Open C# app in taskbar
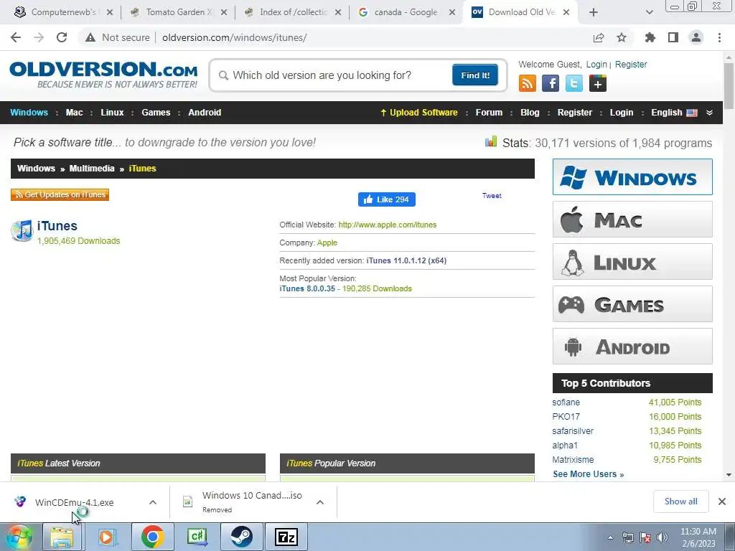The height and width of the screenshot is (551, 735). click(197, 537)
